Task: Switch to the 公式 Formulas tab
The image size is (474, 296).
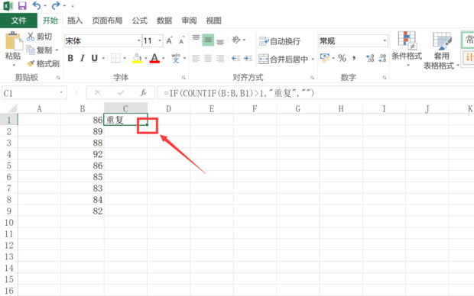Action: (x=140, y=21)
